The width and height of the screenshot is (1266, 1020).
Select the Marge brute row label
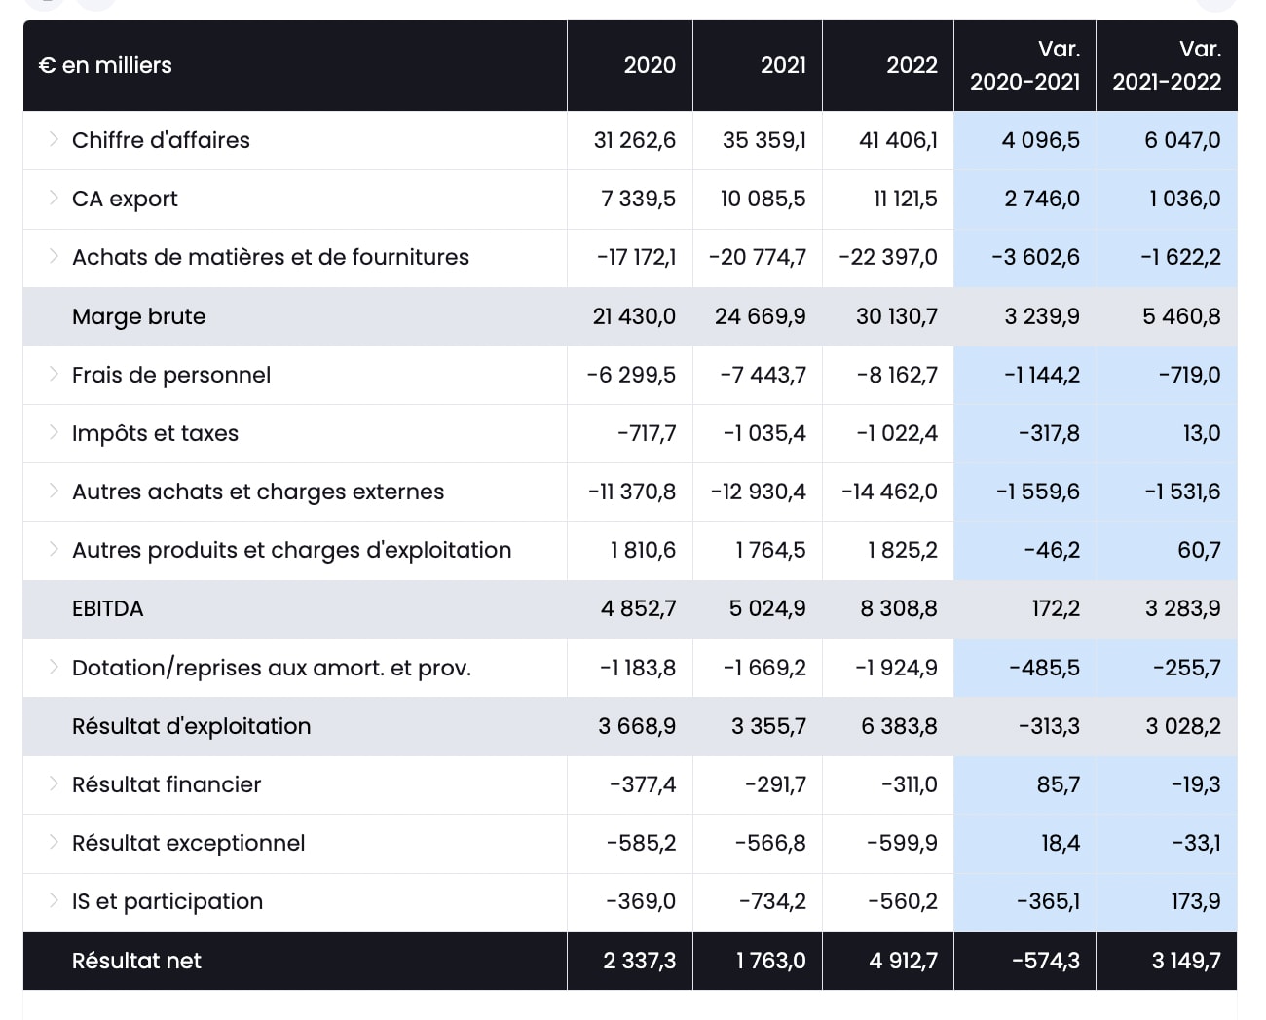pos(138,316)
